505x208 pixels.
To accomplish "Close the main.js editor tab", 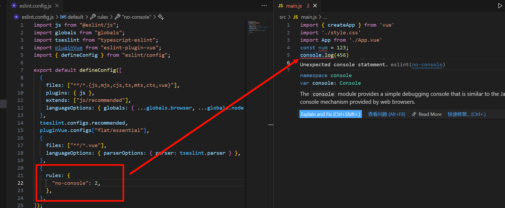I will click(315, 6).
